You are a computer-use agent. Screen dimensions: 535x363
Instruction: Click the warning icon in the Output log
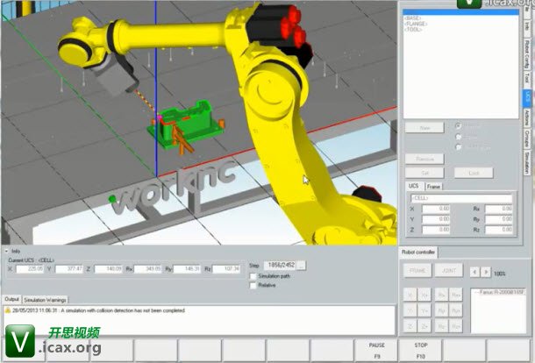tap(8, 310)
